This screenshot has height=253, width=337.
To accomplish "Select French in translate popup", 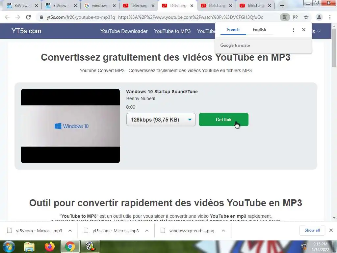I will pyautogui.click(x=233, y=30).
